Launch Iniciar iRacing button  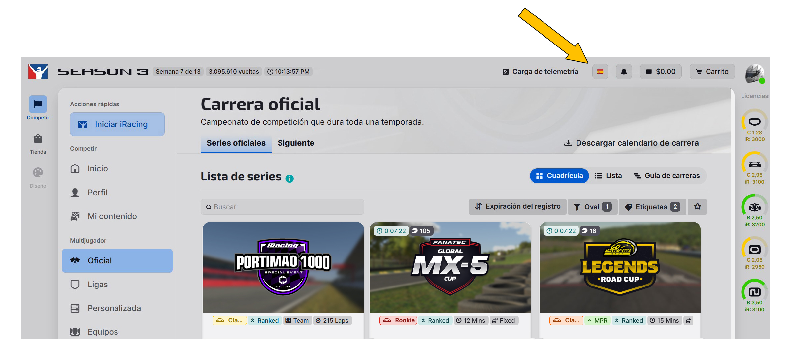coord(117,124)
